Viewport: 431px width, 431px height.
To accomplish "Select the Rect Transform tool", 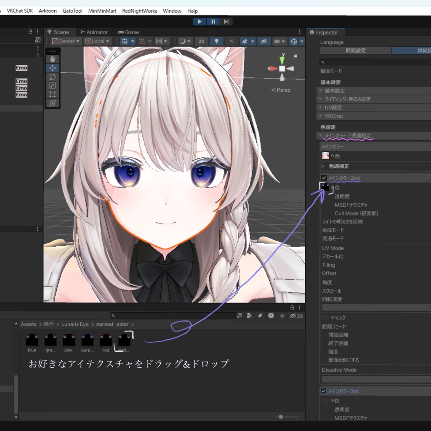I will [52, 95].
